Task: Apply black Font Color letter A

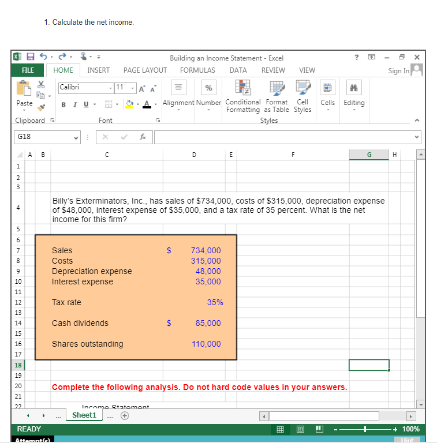Action: [x=147, y=104]
